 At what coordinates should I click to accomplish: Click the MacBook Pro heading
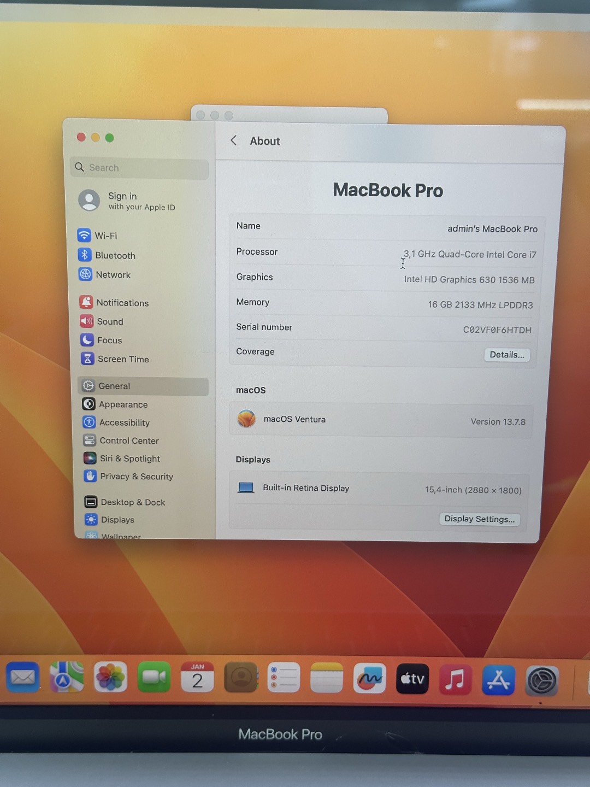(x=388, y=190)
